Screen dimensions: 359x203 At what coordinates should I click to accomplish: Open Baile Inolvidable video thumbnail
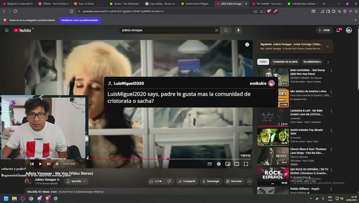pyautogui.click(x=273, y=77)
